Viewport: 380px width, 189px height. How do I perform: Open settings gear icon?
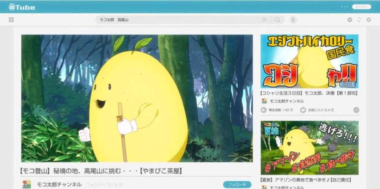pyautogui.click(x=369, y=20)
